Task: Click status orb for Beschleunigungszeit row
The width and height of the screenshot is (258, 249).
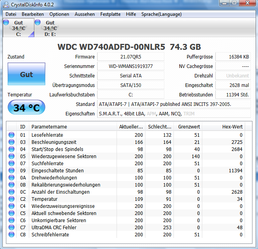Action: (11, 142)
